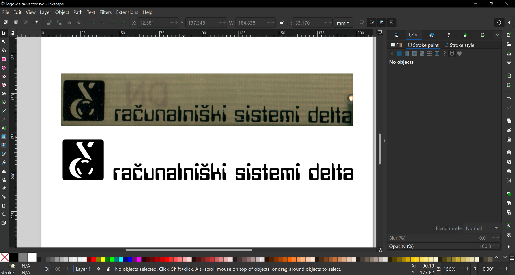The width and height of the screenshot is (515, 275).
Task: Switch to Stroke paint tab
Action: tap(423, 45)
